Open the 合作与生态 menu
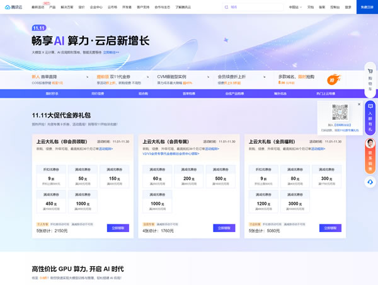The image size is (378, 285). click(x=163, y=7)
